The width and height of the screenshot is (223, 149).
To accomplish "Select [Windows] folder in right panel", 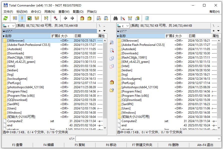I will [x=167, y=113].
